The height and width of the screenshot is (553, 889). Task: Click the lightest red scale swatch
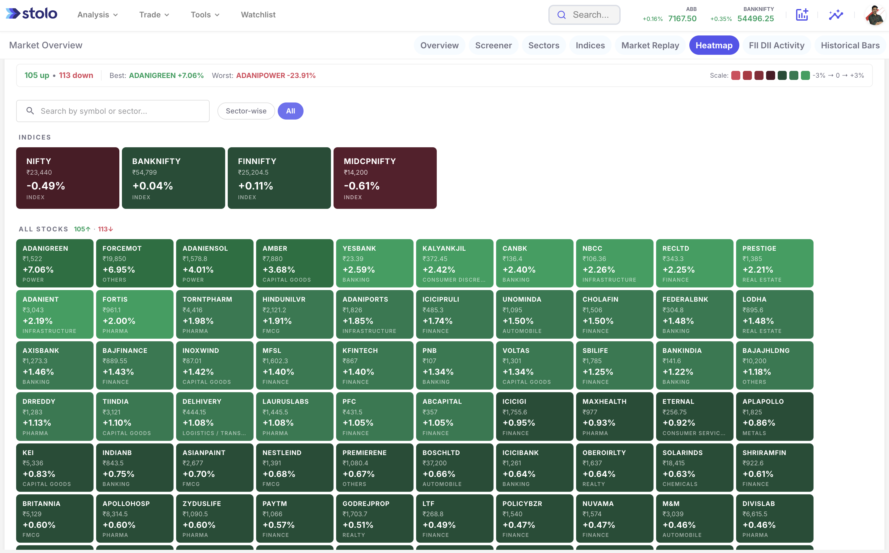pyautogui.click(x=736, y=75)
